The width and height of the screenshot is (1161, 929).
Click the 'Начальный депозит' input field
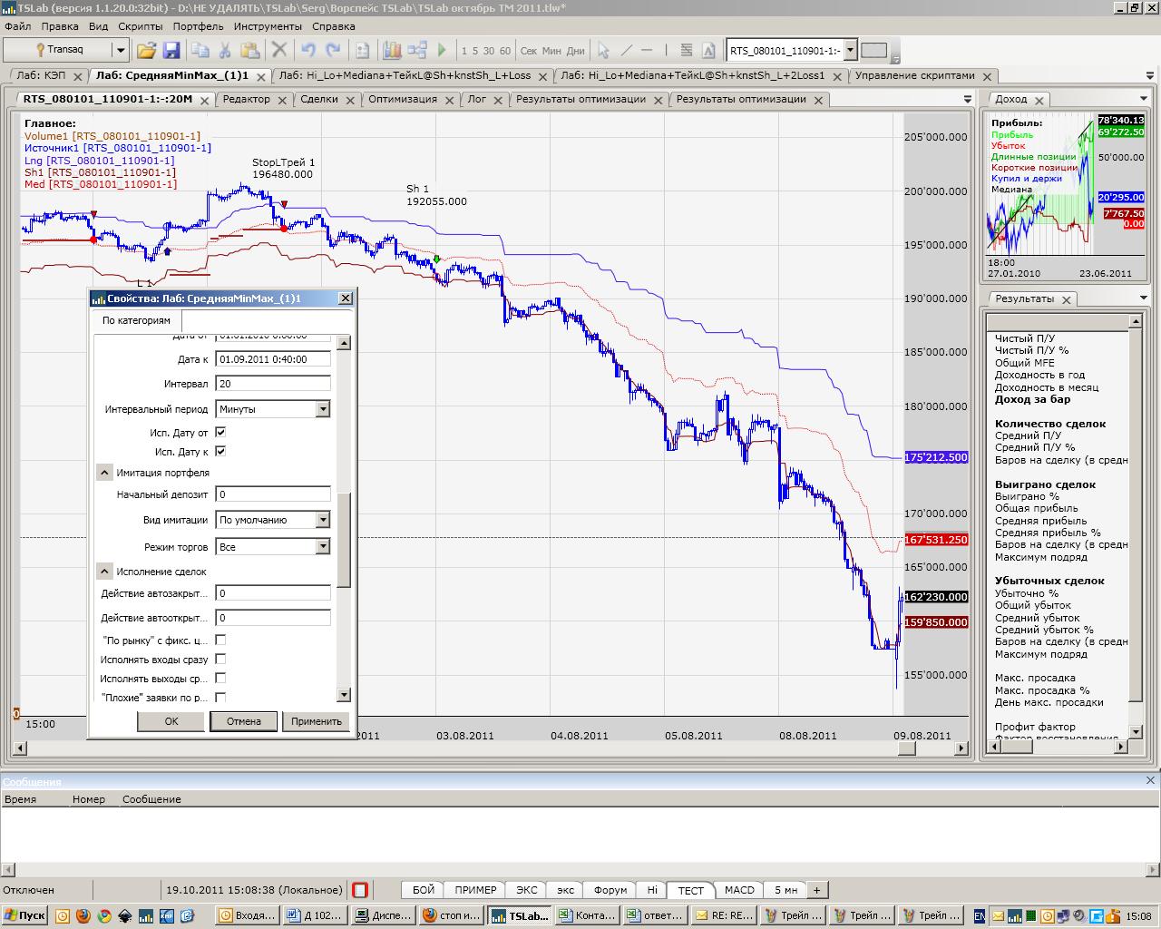click(272, 494)
